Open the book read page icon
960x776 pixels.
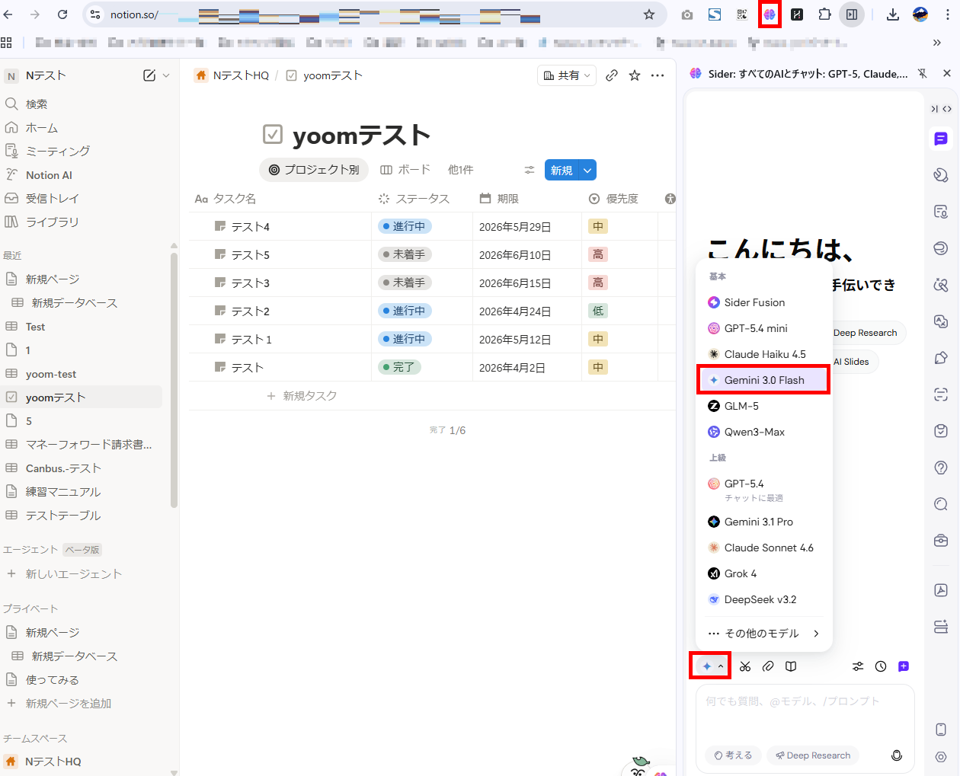(x=791, y=666)
